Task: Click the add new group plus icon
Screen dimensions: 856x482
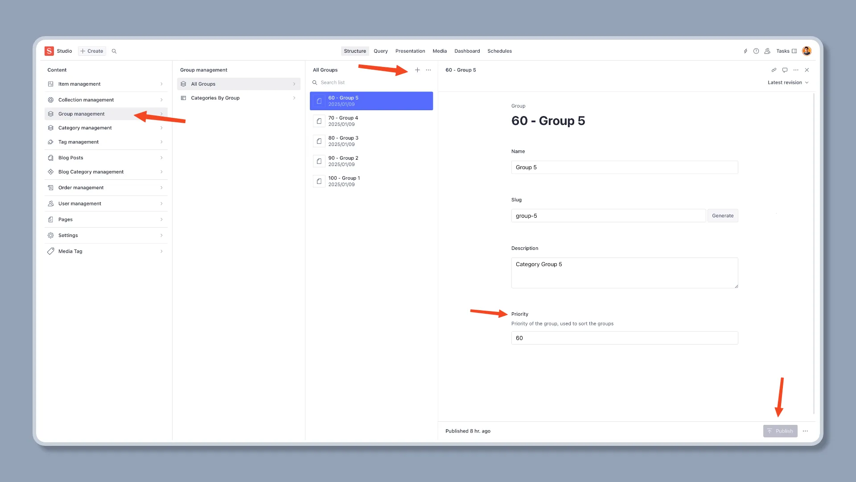Action: [417, 70]
